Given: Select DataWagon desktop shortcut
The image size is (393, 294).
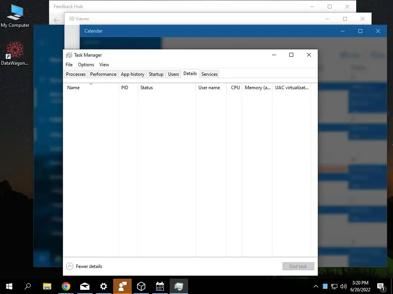Looking at the screenshot, I should click(x=15, y=54).
